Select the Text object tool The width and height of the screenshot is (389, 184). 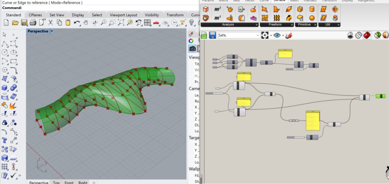pyautogui.click(x=5, y=140)
